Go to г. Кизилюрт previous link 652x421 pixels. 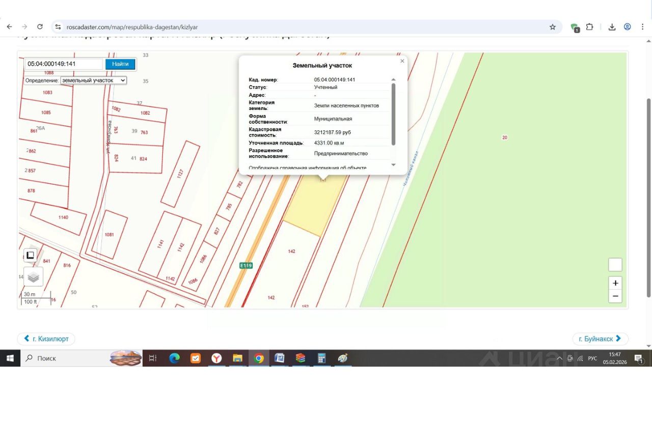46,339
